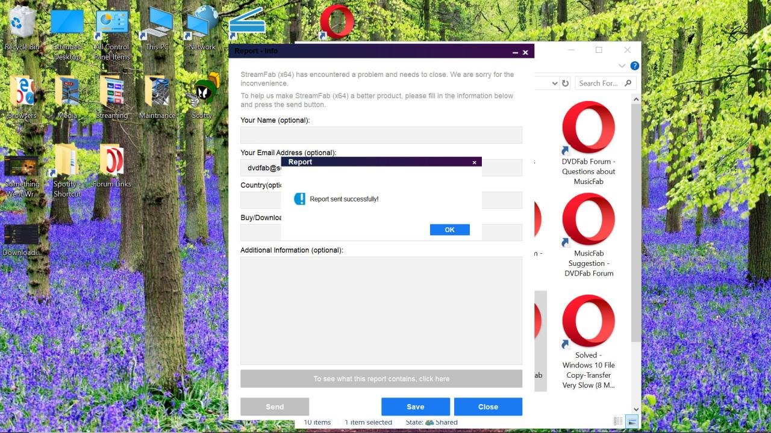Maximize the File Explorer window
Viewport: 771px width, 433px height.
[x=599, y=50]
